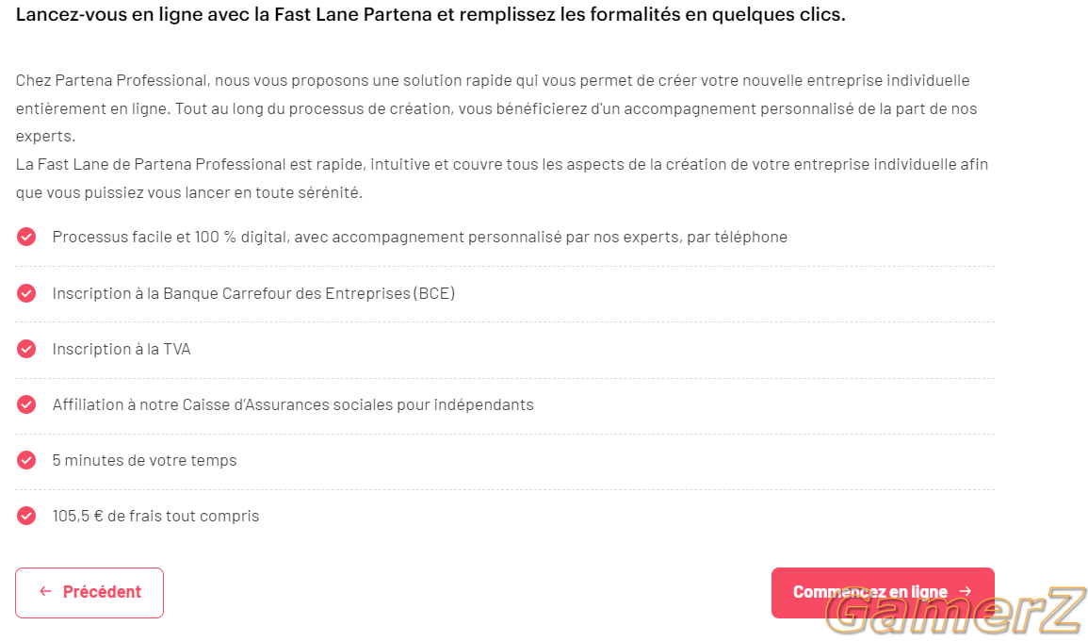Go back with the Précédent button
The width and height of the screenshot is (1088, 642).
pos(89,593)
